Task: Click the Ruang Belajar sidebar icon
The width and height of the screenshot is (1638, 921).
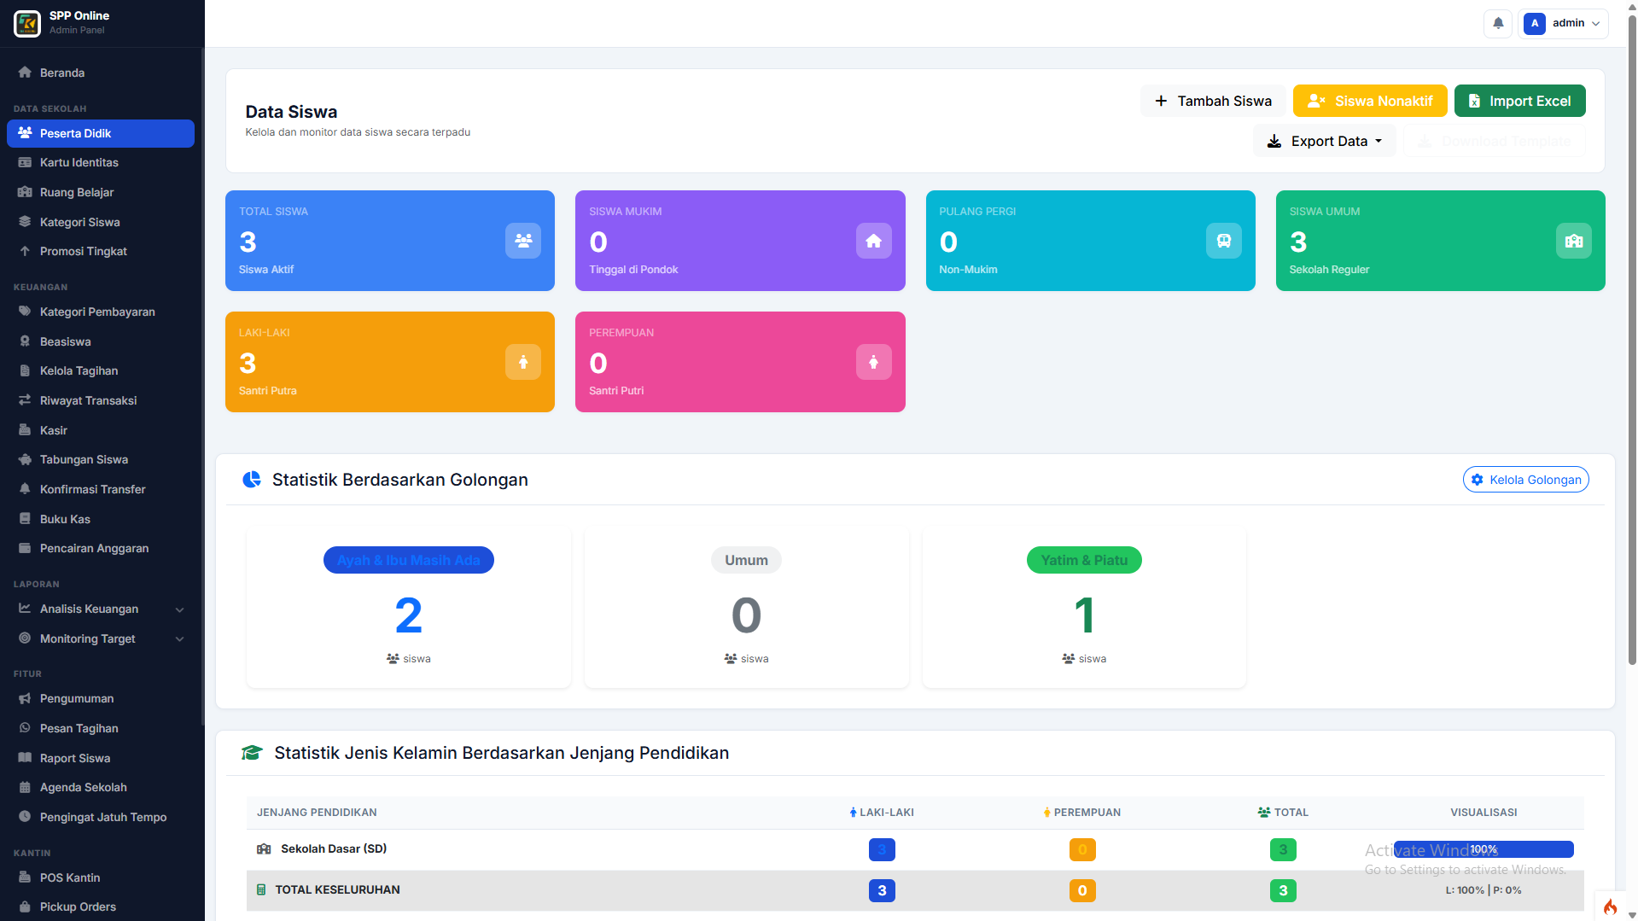Action: 25,192
